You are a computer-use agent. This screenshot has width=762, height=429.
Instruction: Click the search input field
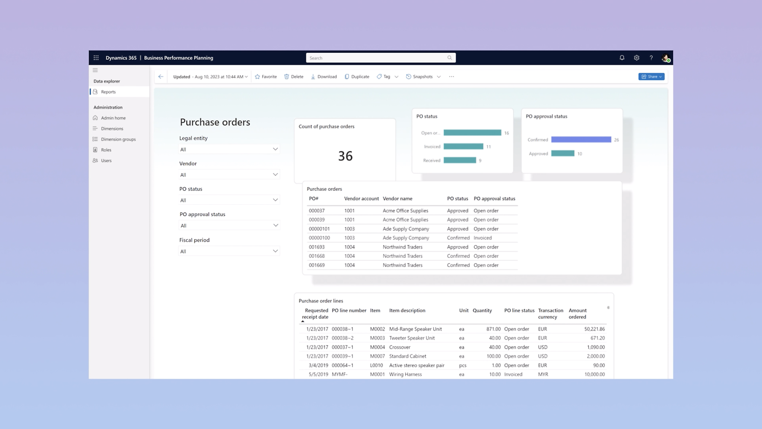point(380,57)
